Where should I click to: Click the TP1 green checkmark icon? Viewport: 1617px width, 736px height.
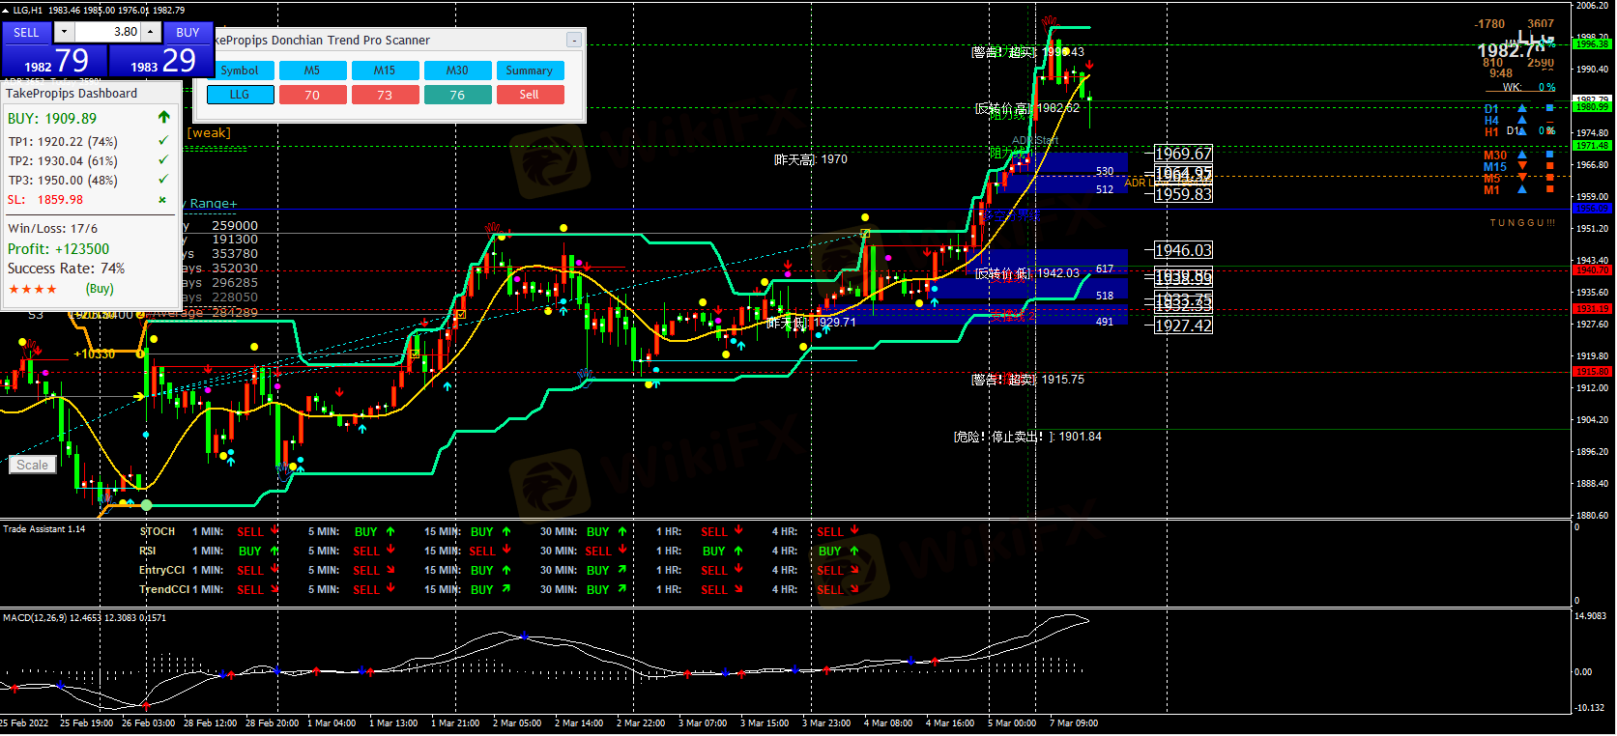click(162, 141)
